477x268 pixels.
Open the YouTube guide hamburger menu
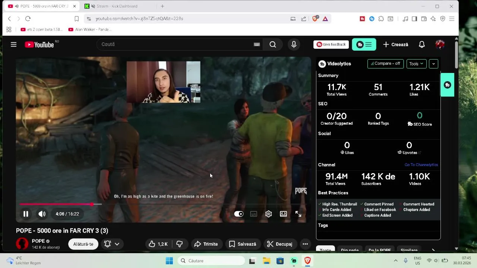[13, 44]
